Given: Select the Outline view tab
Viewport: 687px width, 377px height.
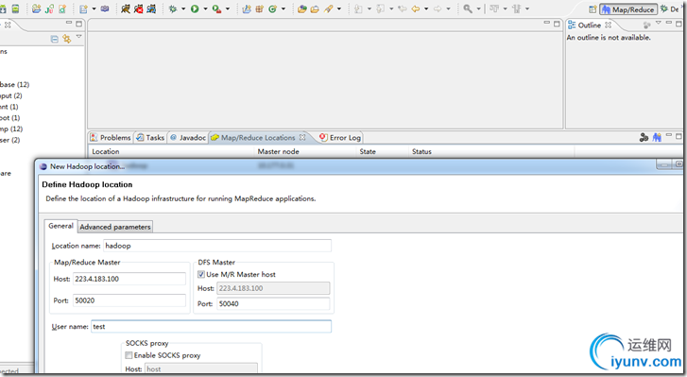Looking at the screenshot, I should pyautogui.click(x=590, y=25).
